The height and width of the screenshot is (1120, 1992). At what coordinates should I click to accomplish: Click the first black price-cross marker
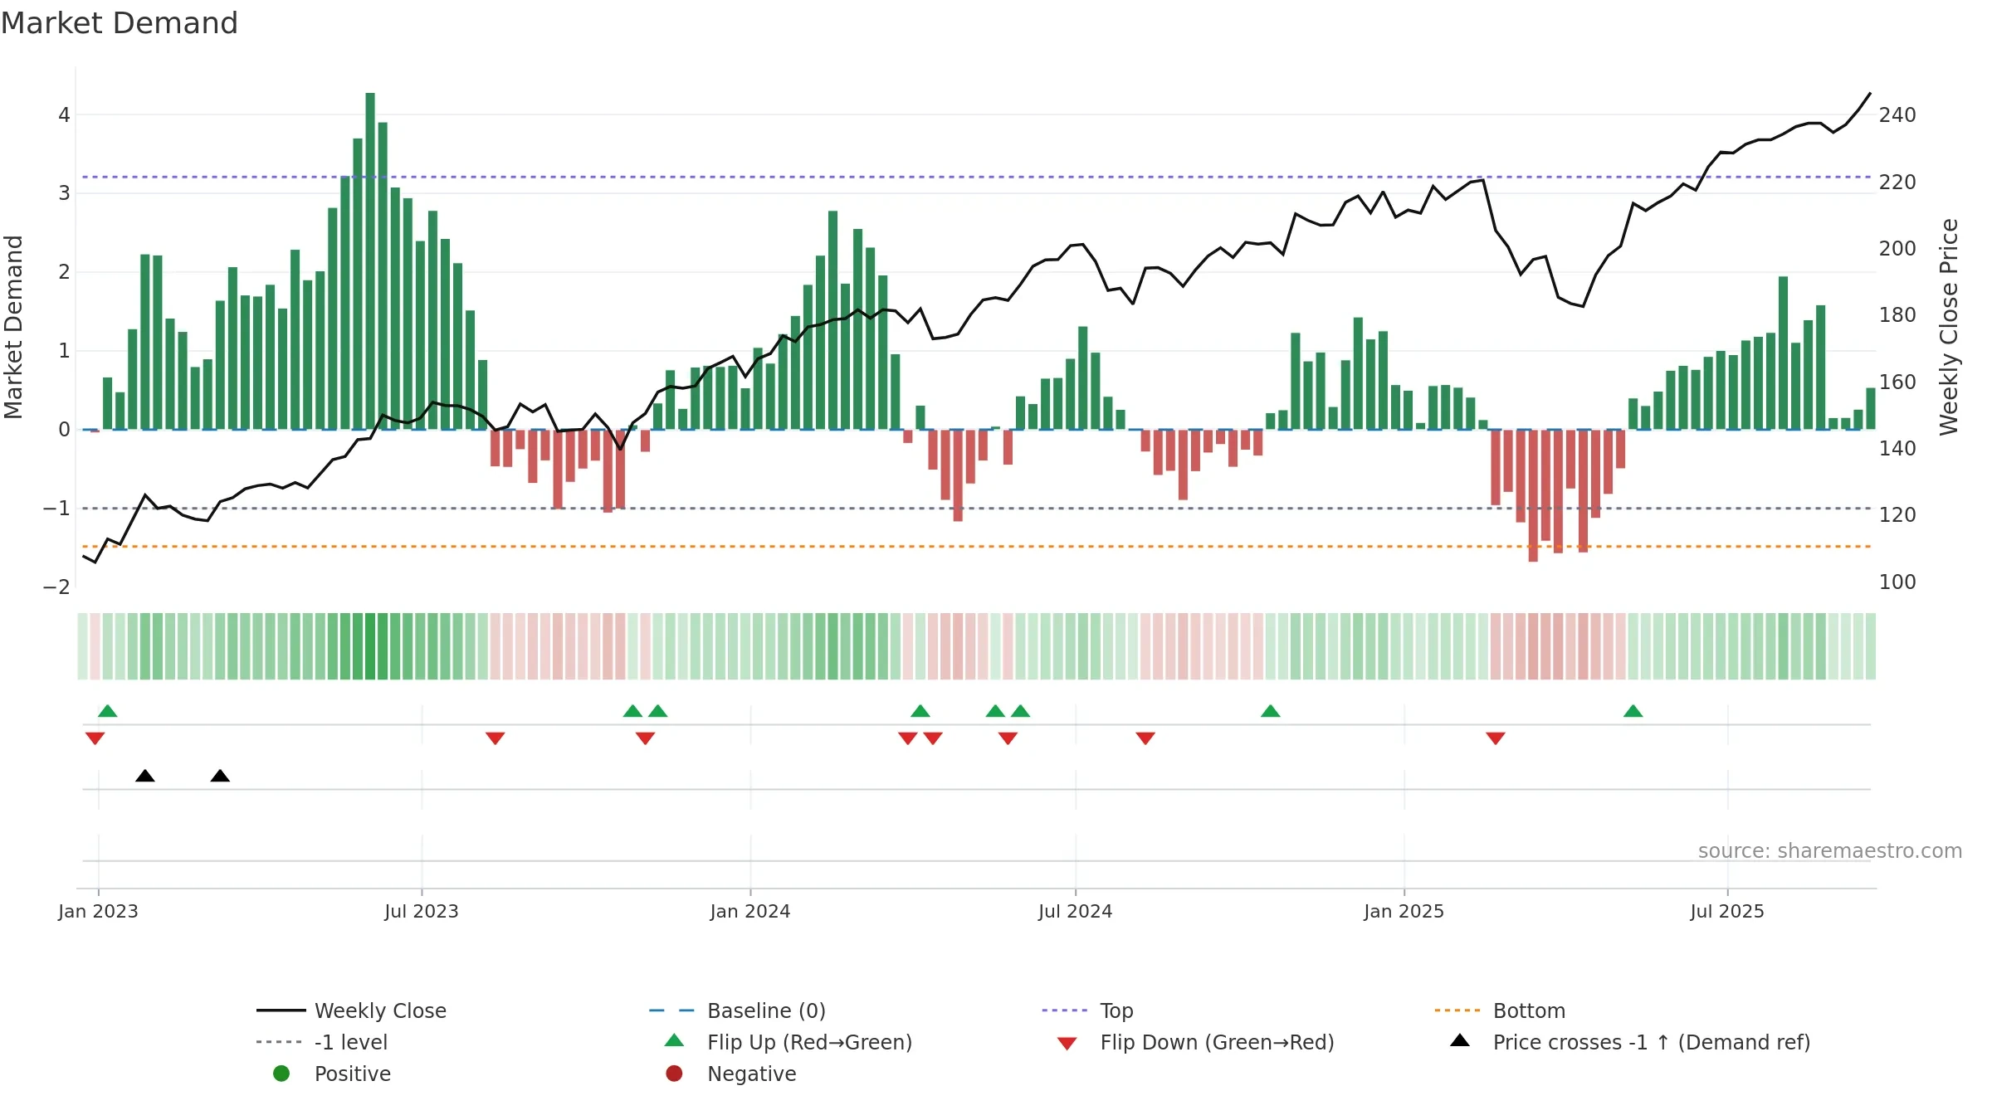pos(145,776)
